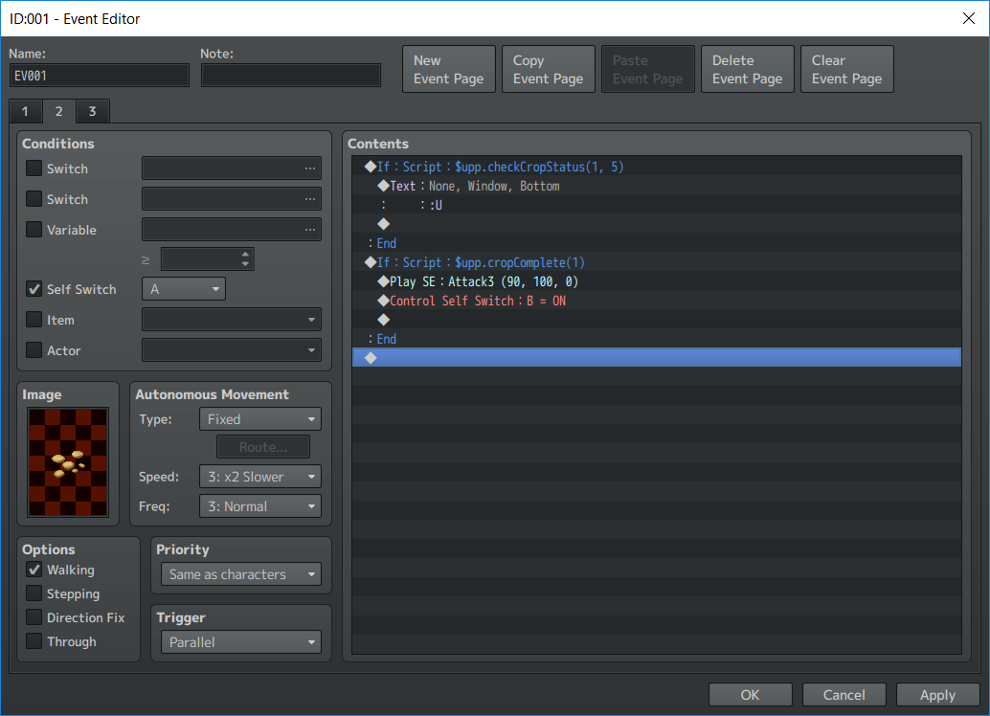This screenshot has width=990, height=716.
Task: Close the Event Editor window
Action: tap(967, 18)
